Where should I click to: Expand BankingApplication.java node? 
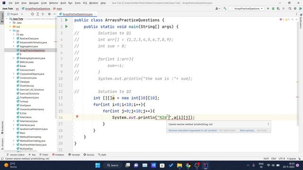coord(14,58)
